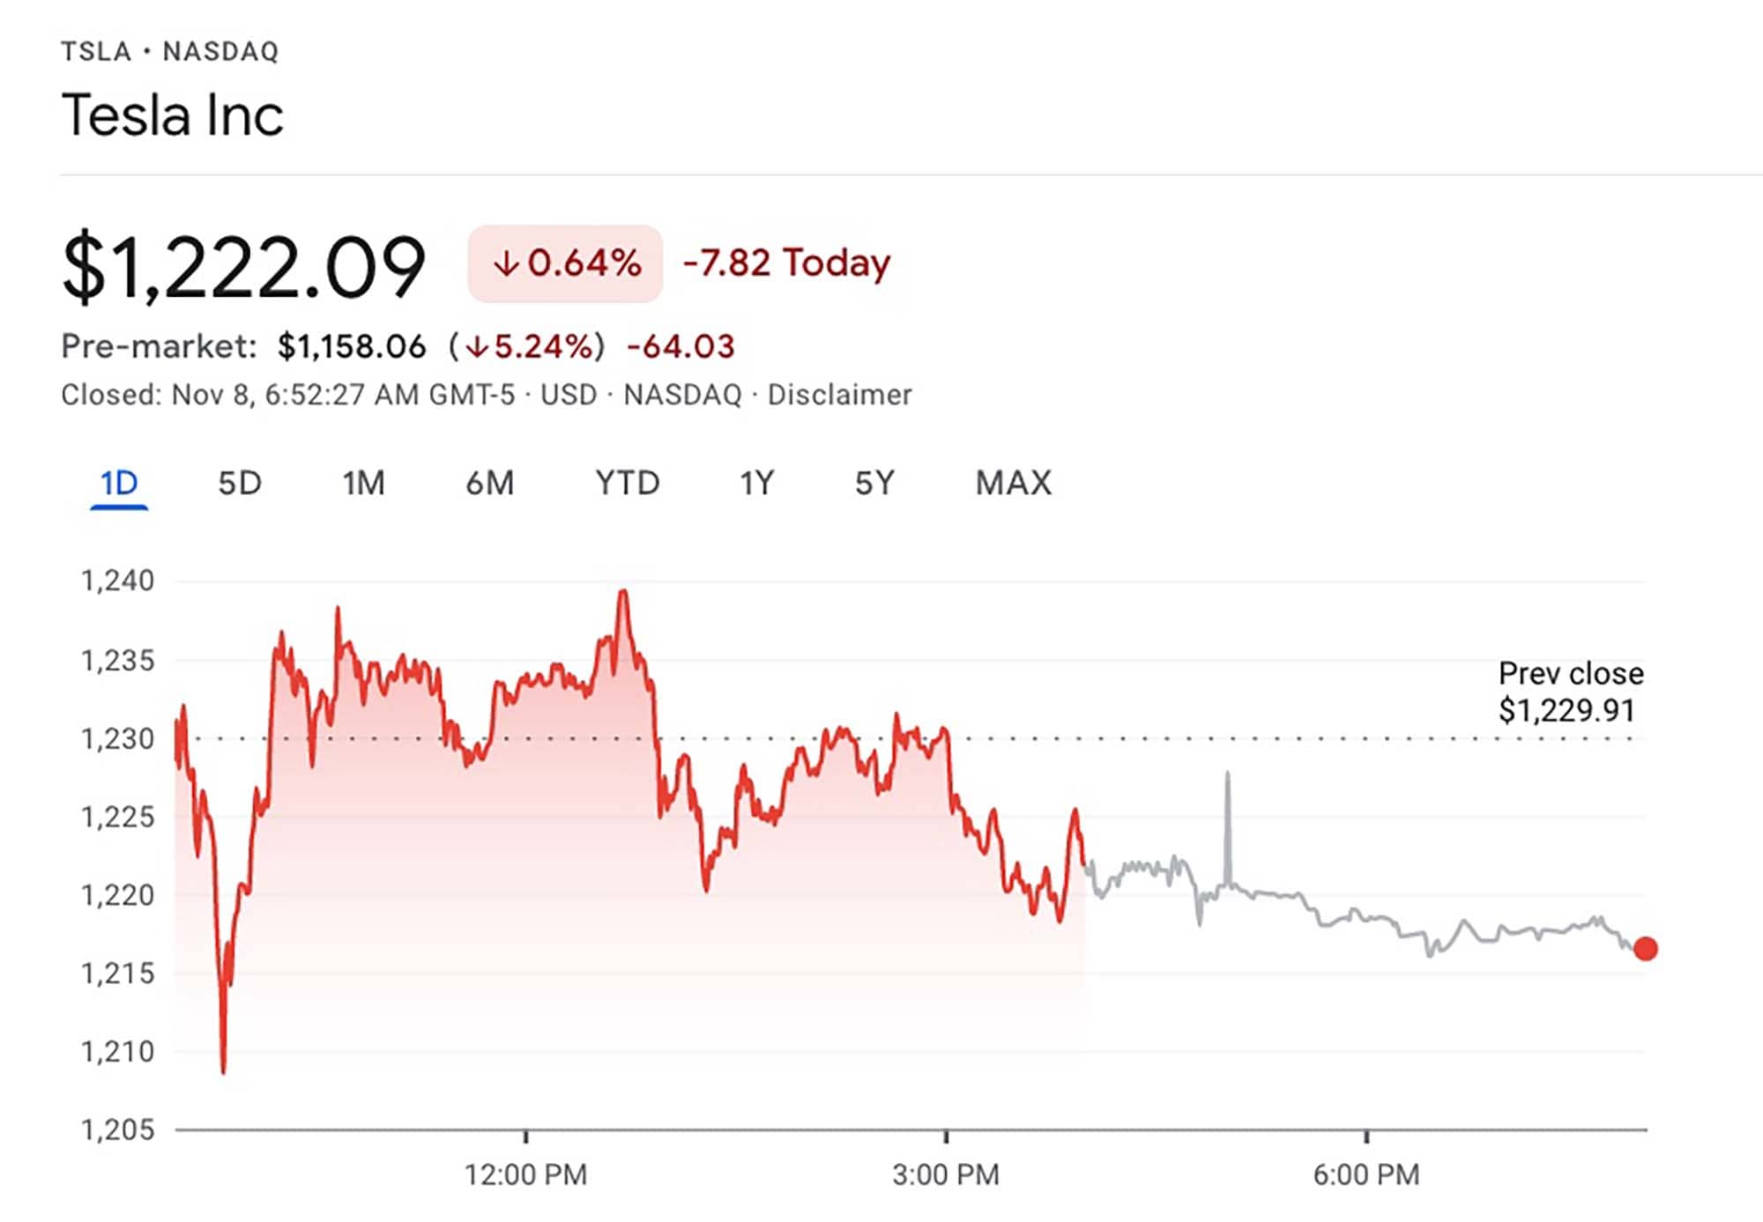Select the 1D time range tab
This screenshot has width=1763, height=1222.
(119, 484)
